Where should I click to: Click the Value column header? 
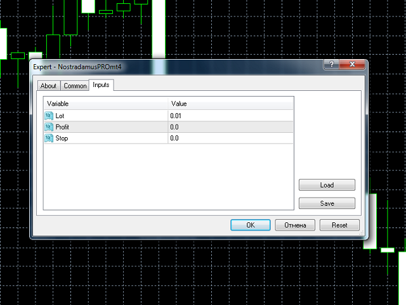pos(230,104)
